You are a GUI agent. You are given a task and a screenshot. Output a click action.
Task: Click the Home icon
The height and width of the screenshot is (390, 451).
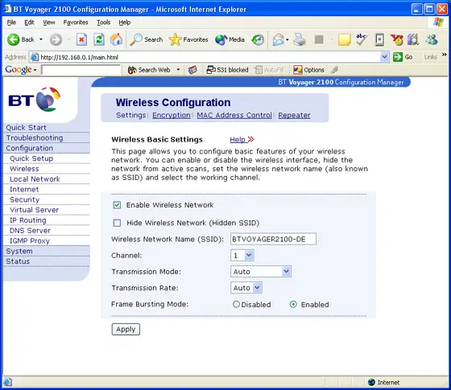(x=116, y=39)
